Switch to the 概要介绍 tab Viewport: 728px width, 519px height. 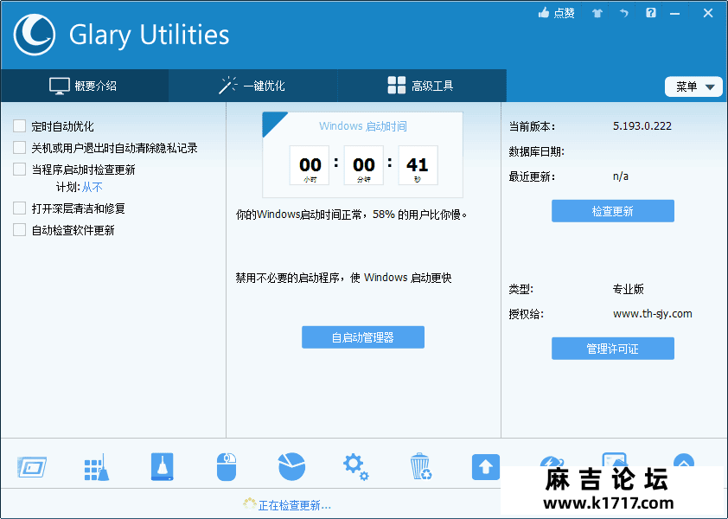point(85,86)
